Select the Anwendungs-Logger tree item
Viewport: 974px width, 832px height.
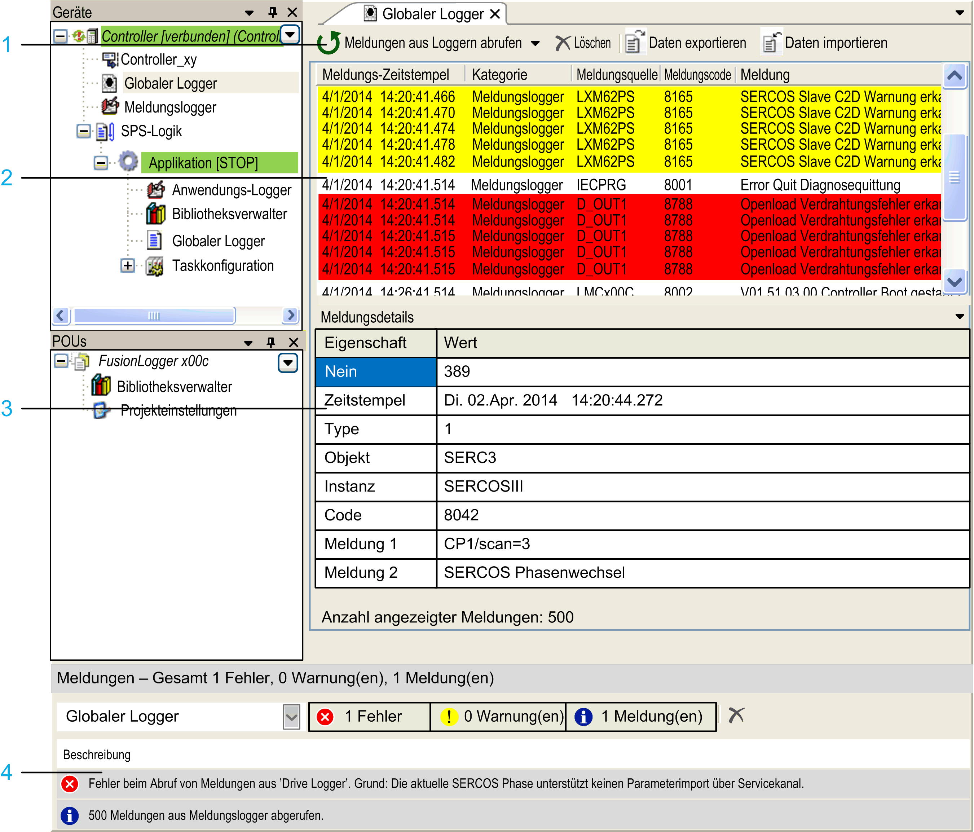click(x=231, y=190)
